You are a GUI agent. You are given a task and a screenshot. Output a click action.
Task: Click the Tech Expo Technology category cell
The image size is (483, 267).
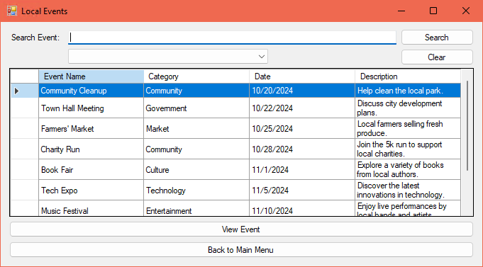tap(196, 191)
